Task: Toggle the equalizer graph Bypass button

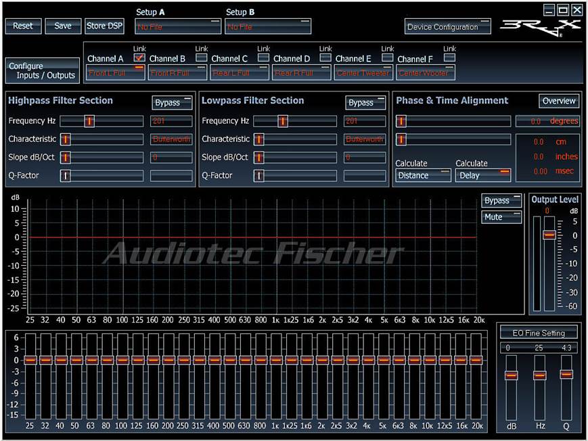Action: 501,201
